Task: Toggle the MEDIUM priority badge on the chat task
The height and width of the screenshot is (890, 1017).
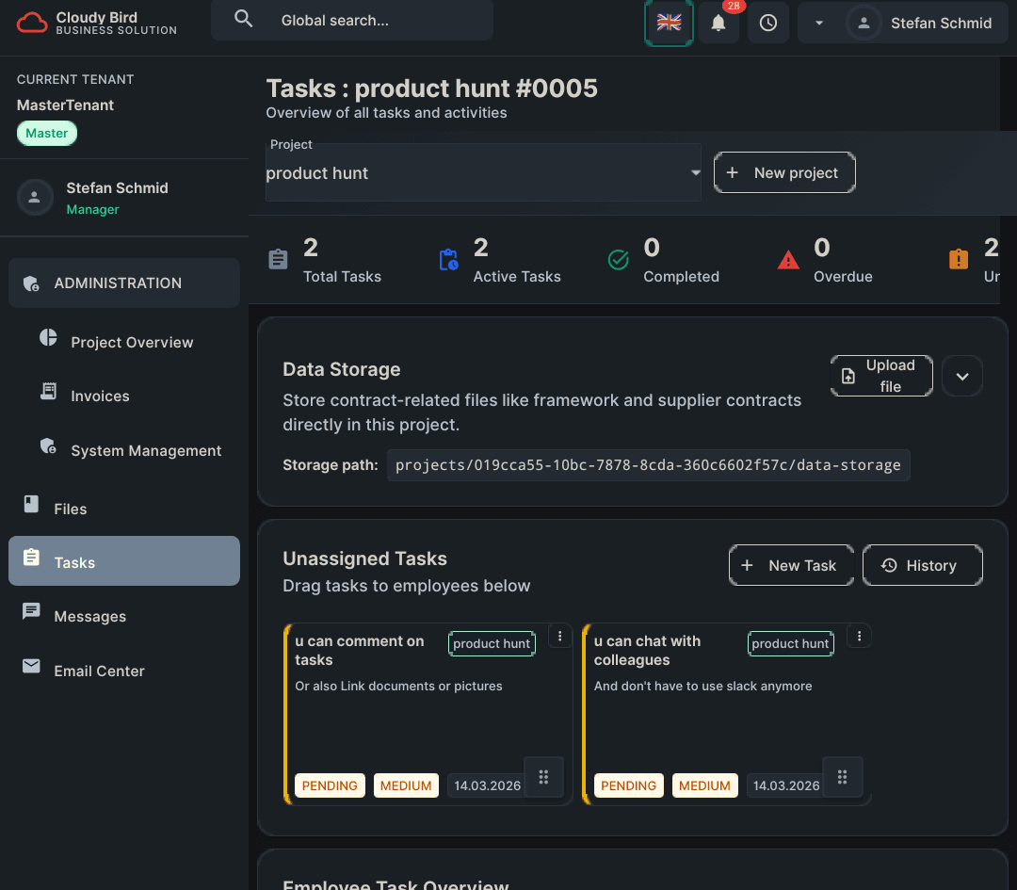Action: tap(704, 785)
